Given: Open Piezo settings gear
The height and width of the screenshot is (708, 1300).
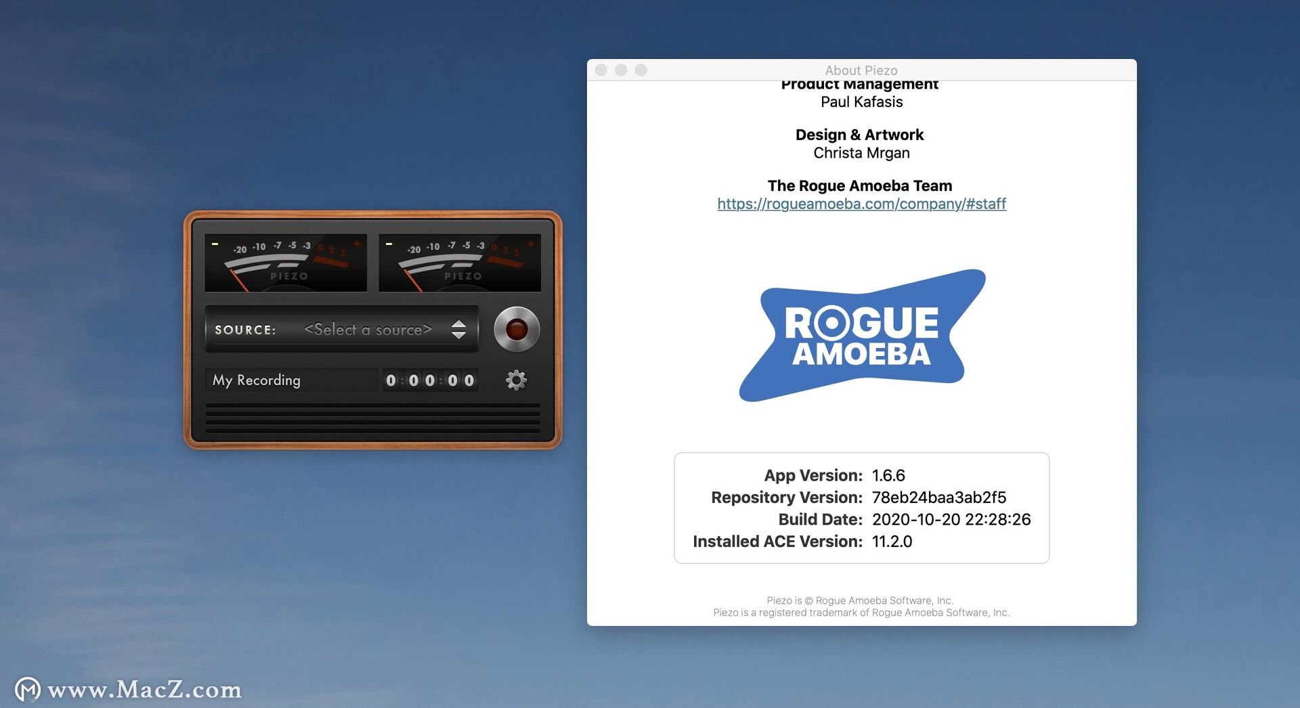Looking at the screenshot, I should coord(517,380).
